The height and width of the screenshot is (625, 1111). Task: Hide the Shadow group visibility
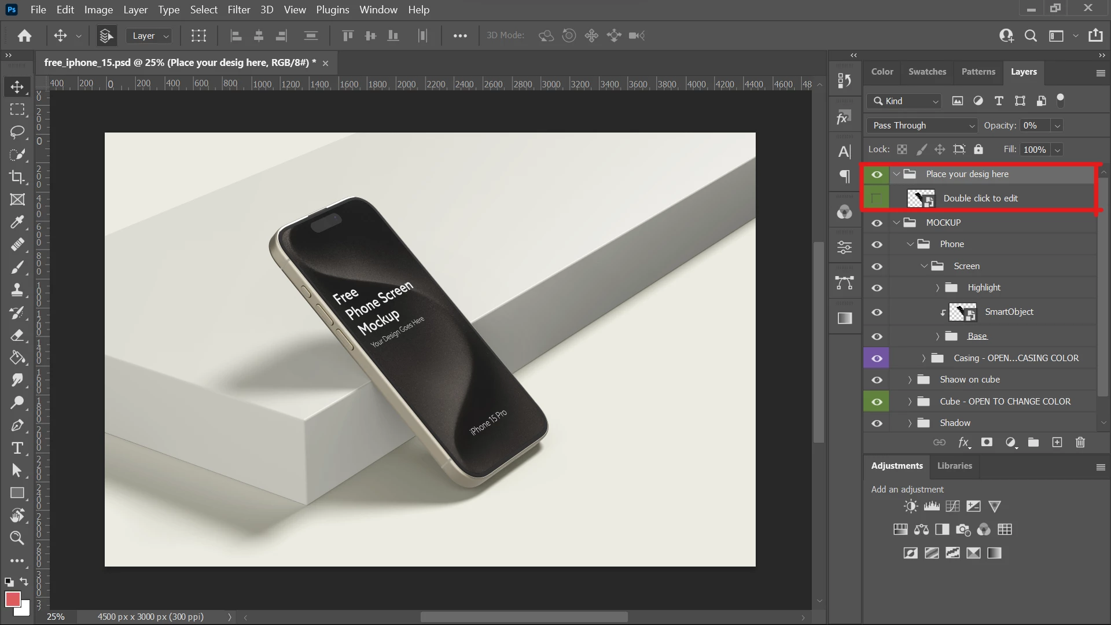pos(877,423)
